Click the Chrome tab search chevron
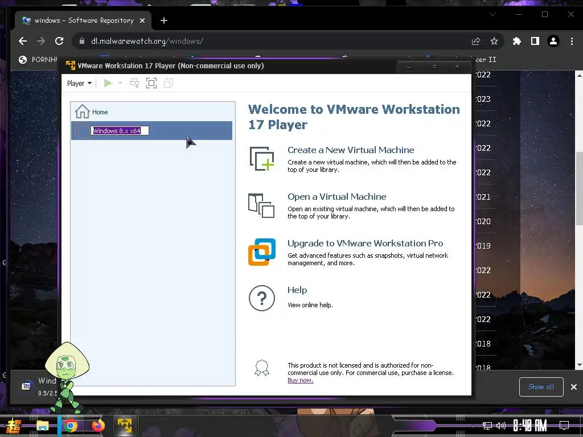This screenshot has width=583, height=437. coord(492,14)
